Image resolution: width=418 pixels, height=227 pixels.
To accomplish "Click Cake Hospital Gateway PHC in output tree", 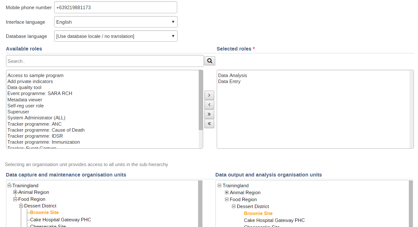I will [x=274, y=220].
